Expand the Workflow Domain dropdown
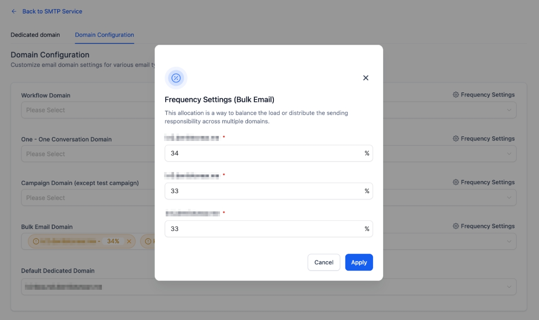This screenshot has height=320, width=539. pyautogui.click(x=509, y=110)
